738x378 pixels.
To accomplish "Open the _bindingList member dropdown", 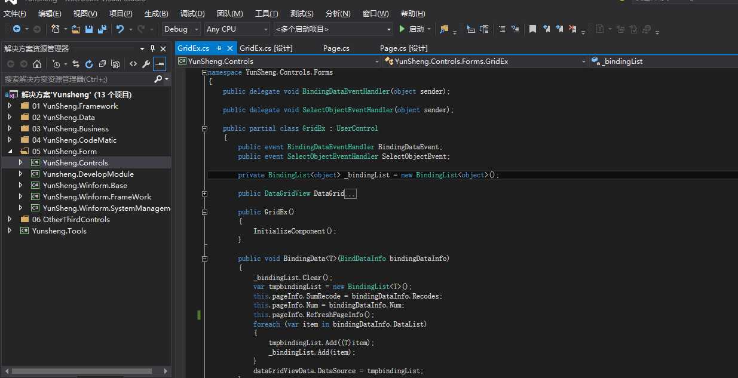I will click(663, 61).
